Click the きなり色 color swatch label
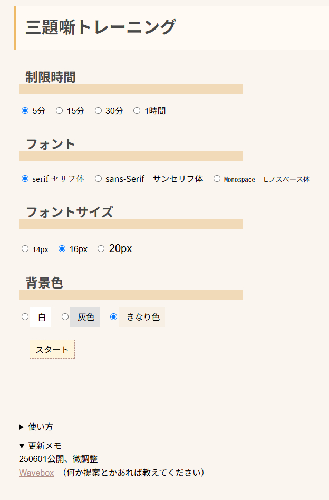 [142, 317]
